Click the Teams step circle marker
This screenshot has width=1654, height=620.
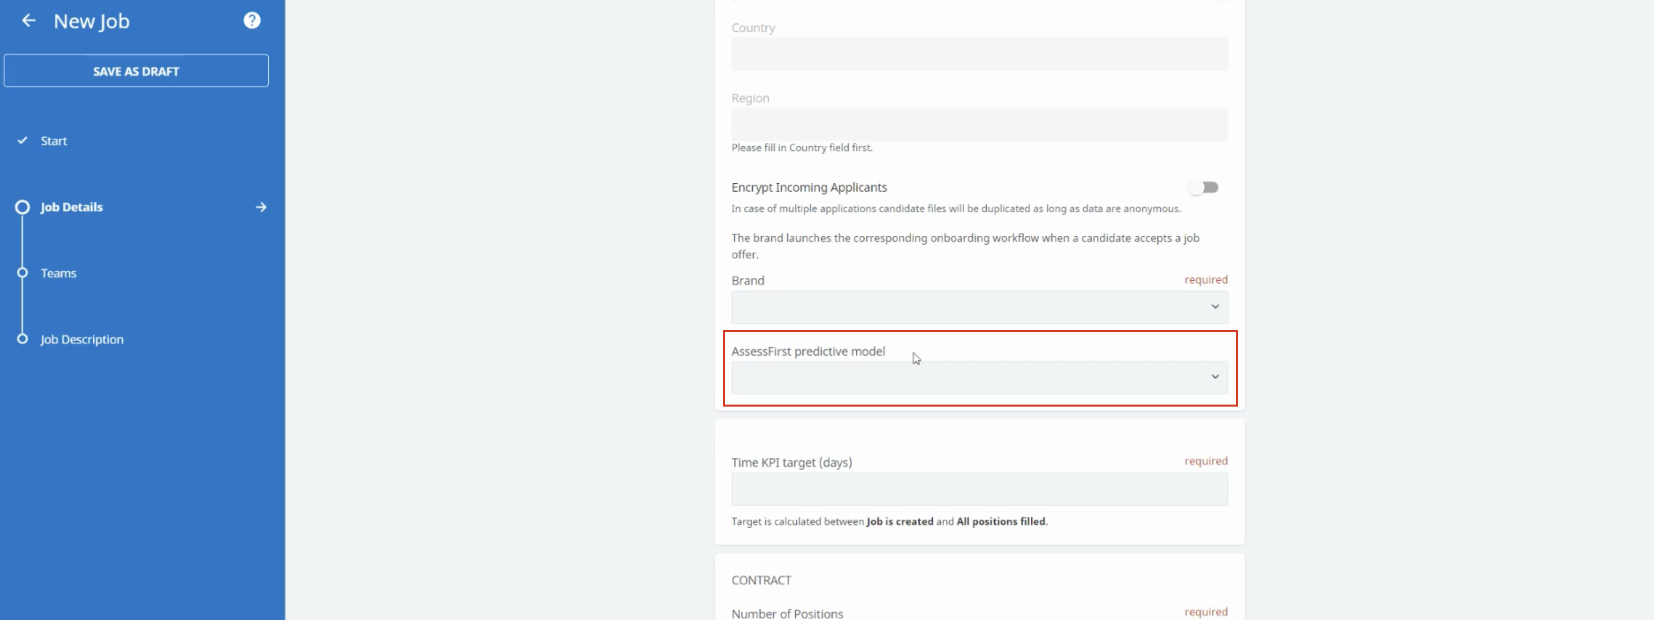coord(22,273)
